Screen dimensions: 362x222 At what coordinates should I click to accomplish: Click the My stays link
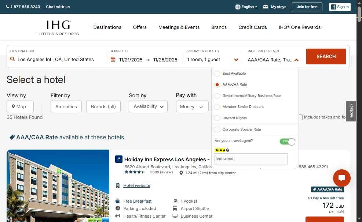coord(278,7)
